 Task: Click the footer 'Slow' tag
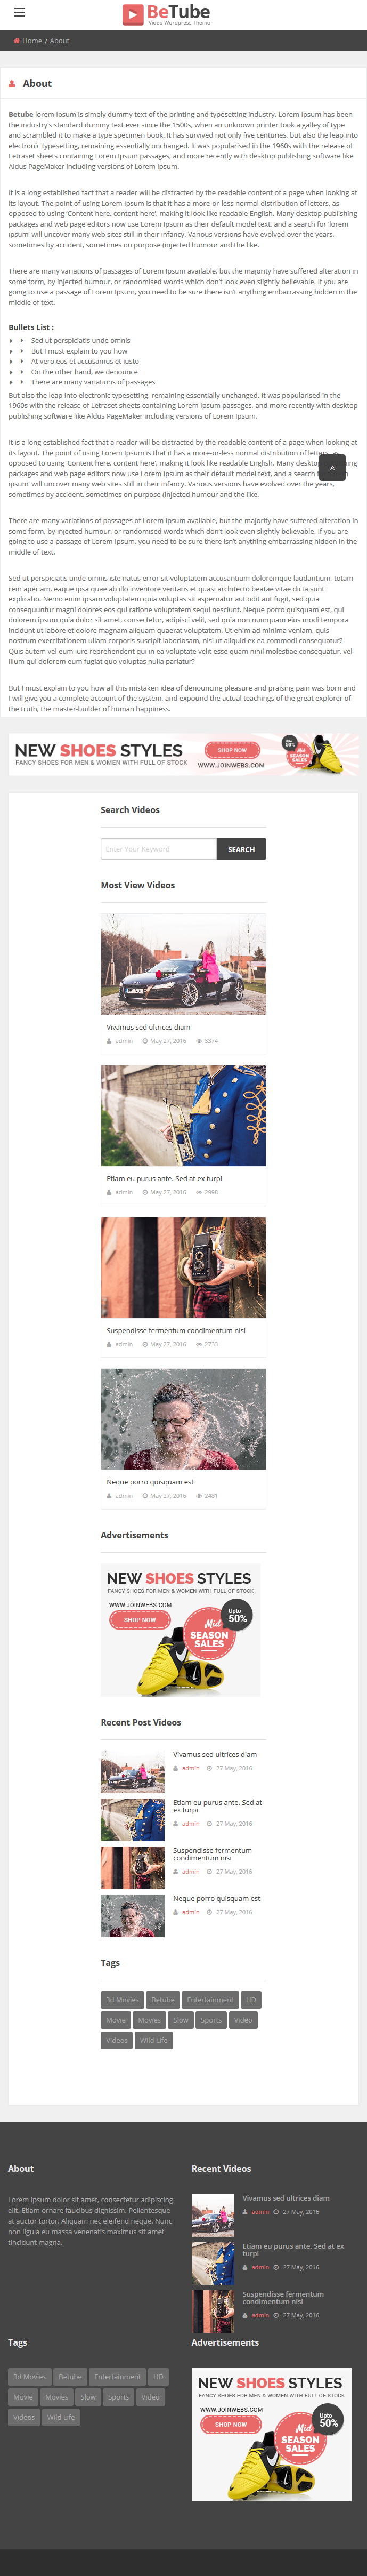88,2396
